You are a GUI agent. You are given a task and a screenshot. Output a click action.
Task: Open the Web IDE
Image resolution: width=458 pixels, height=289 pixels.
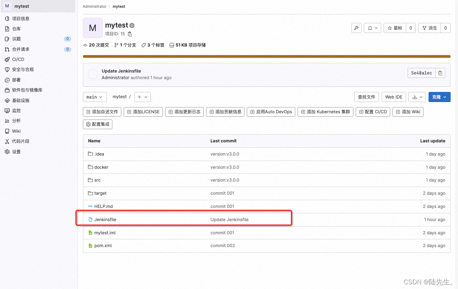point(393,97)
